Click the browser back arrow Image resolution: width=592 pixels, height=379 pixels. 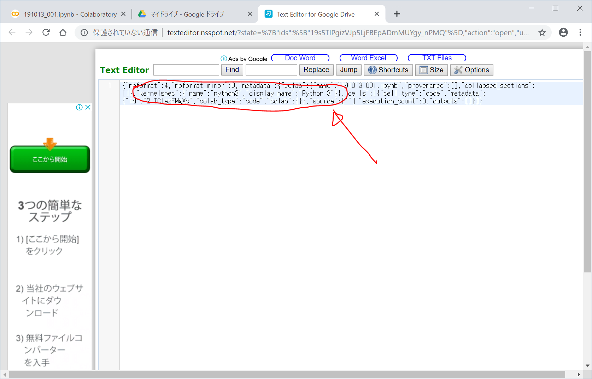point(12,32)
